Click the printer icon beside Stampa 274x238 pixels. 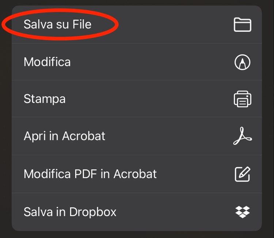click(x=243, y=99)
